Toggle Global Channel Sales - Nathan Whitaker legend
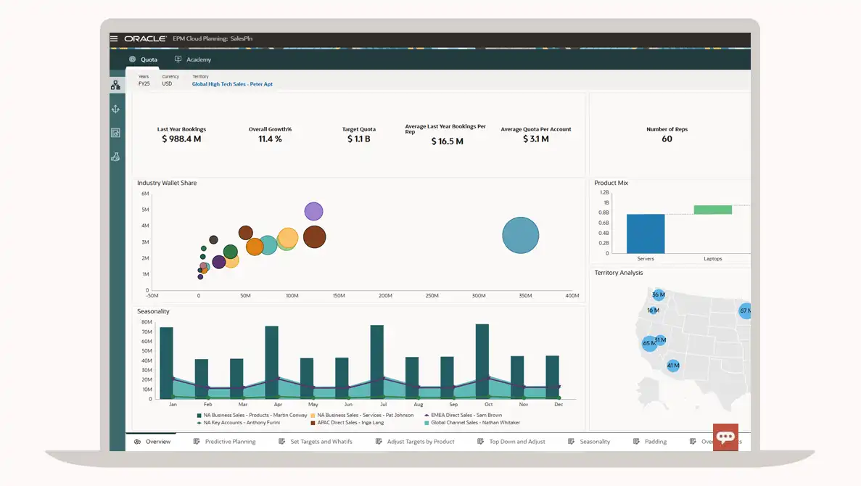The width and height of the screenshot is (861, 486). [x=471, y=422]
